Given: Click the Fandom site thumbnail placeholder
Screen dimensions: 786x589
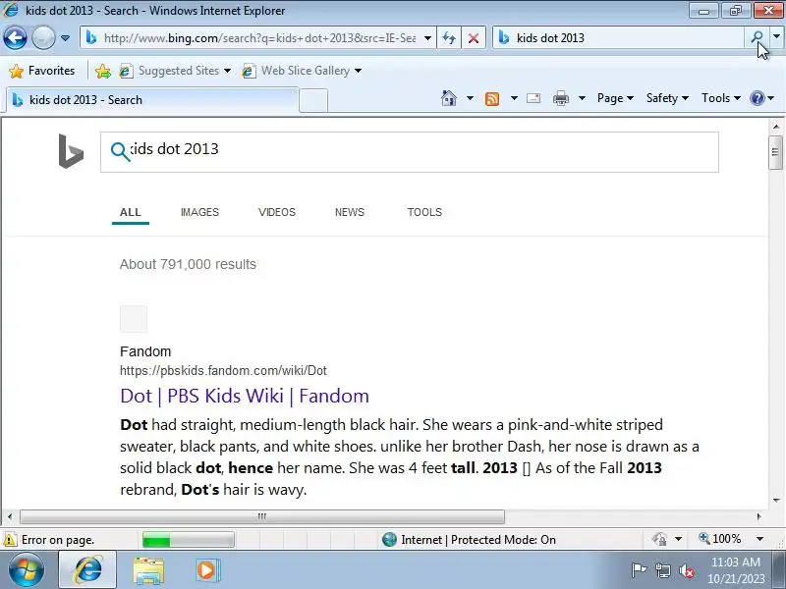Looking at the screenshot, I should [134, 319].
